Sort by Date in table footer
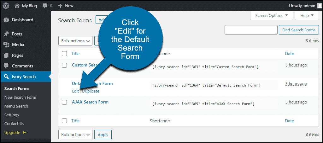 pos(290,121)
